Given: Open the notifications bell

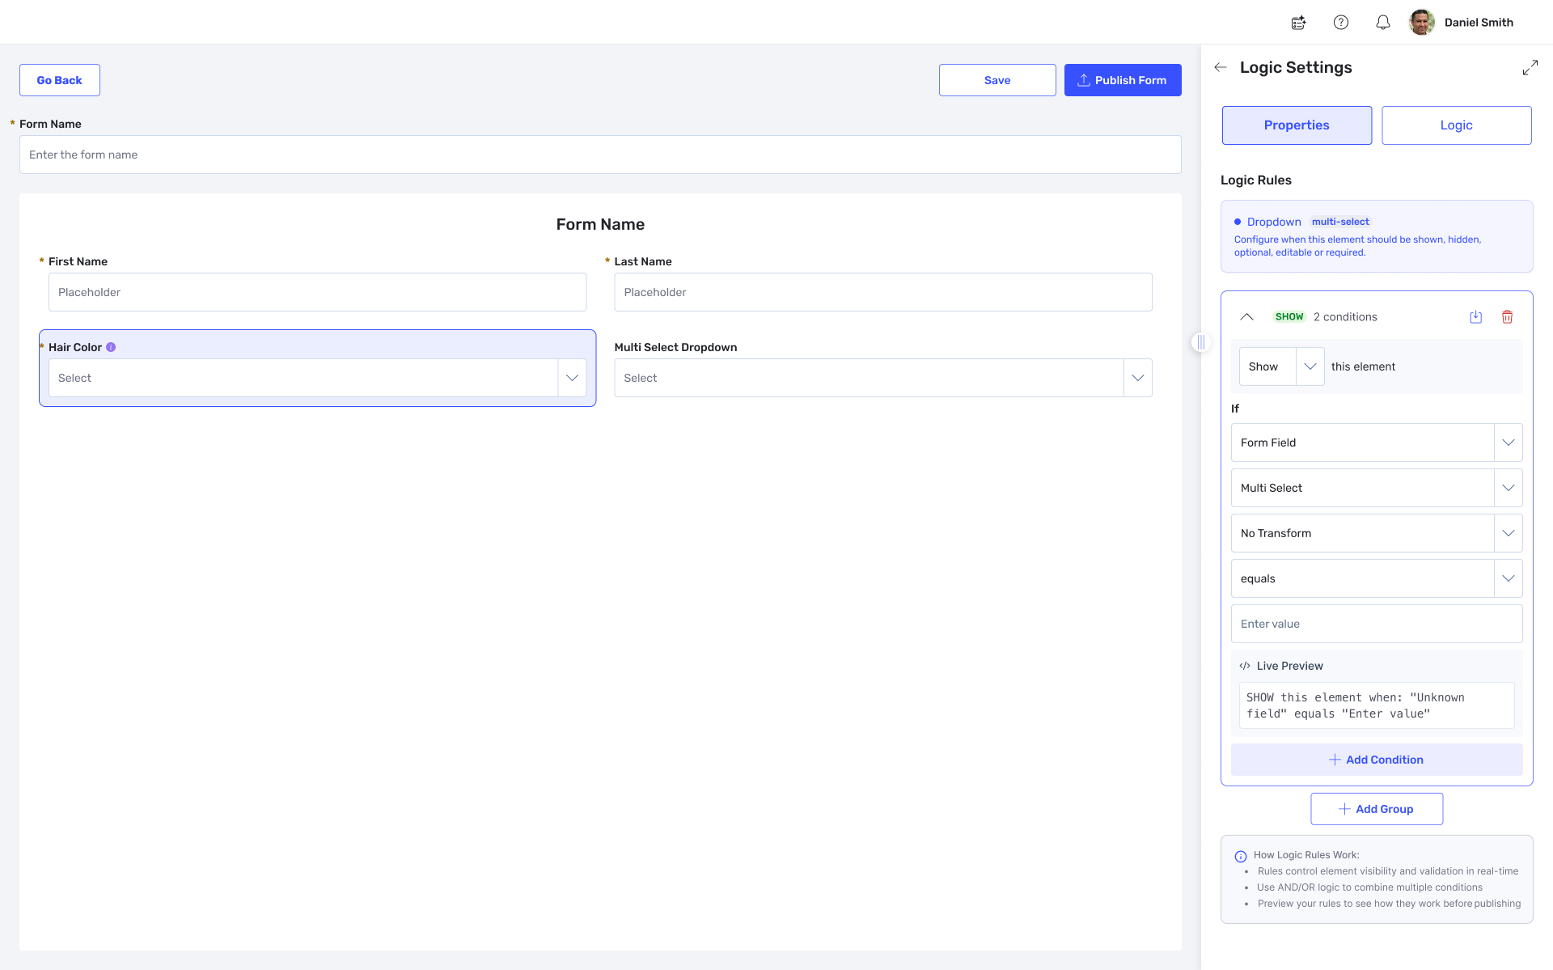Looking at the screenshot, I should pos(1382,23).
